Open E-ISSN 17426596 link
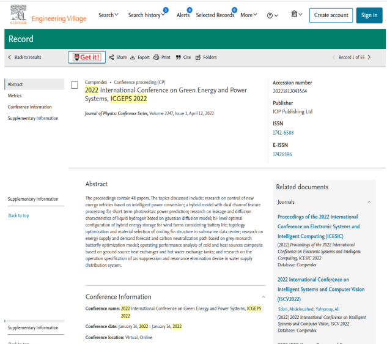 pyautogui.click(x=282, y=154)
